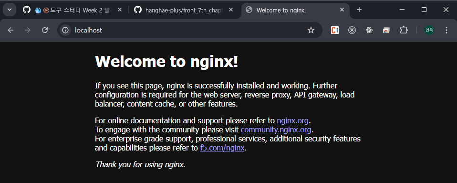Open the red C extension icon
Screen dimensions: 457x183
coord(335,30)
